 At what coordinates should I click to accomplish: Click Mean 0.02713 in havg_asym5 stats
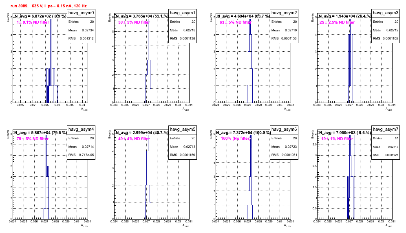pyautogui.click(x=183, y=147)
